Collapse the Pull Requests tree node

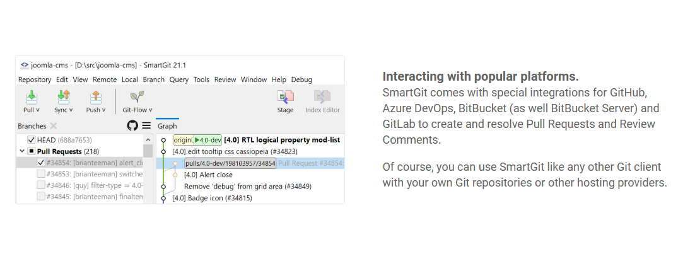pos(21,151)
